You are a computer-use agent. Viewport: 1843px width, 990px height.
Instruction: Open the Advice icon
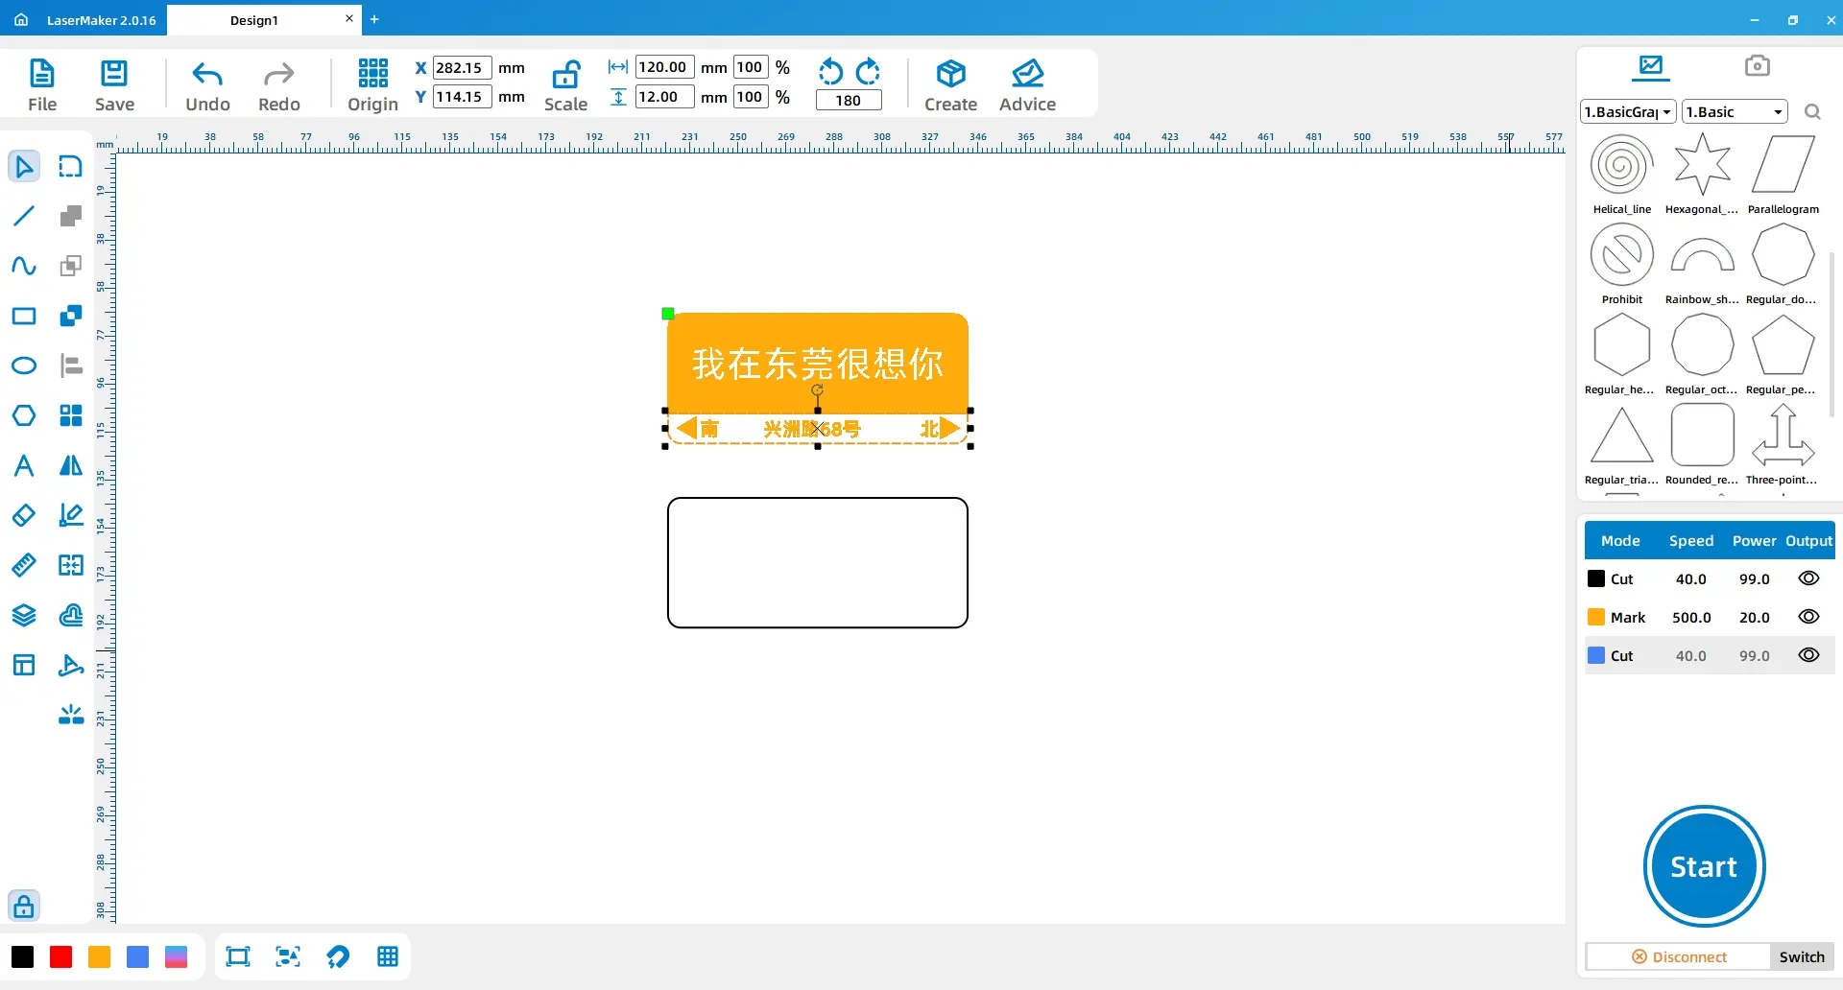coord(1027,74)
